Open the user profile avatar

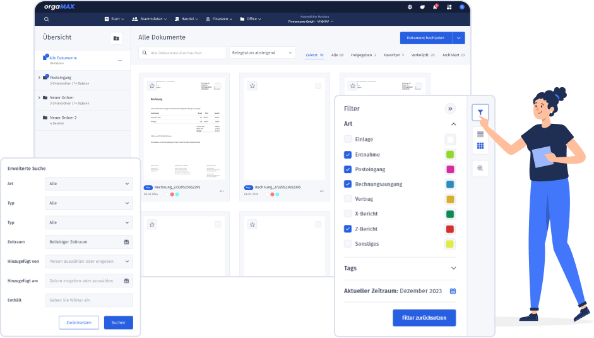pyautogui.click(x=462, y=7)
